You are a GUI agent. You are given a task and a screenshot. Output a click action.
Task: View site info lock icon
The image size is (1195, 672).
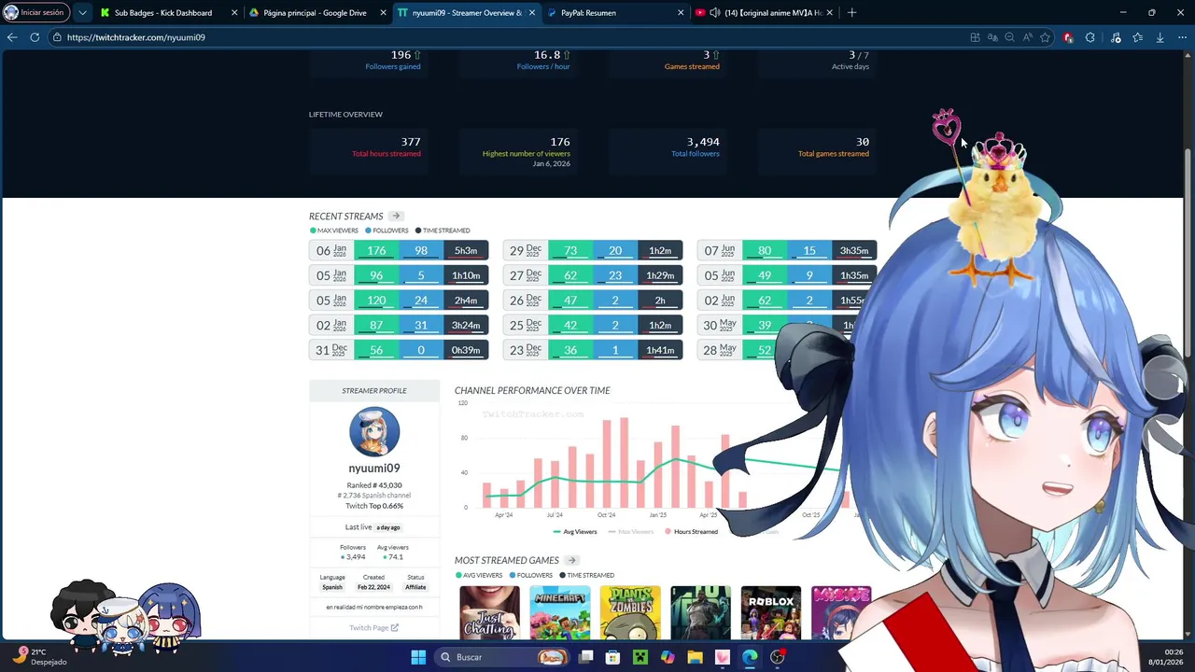click(x=57, y=37)
